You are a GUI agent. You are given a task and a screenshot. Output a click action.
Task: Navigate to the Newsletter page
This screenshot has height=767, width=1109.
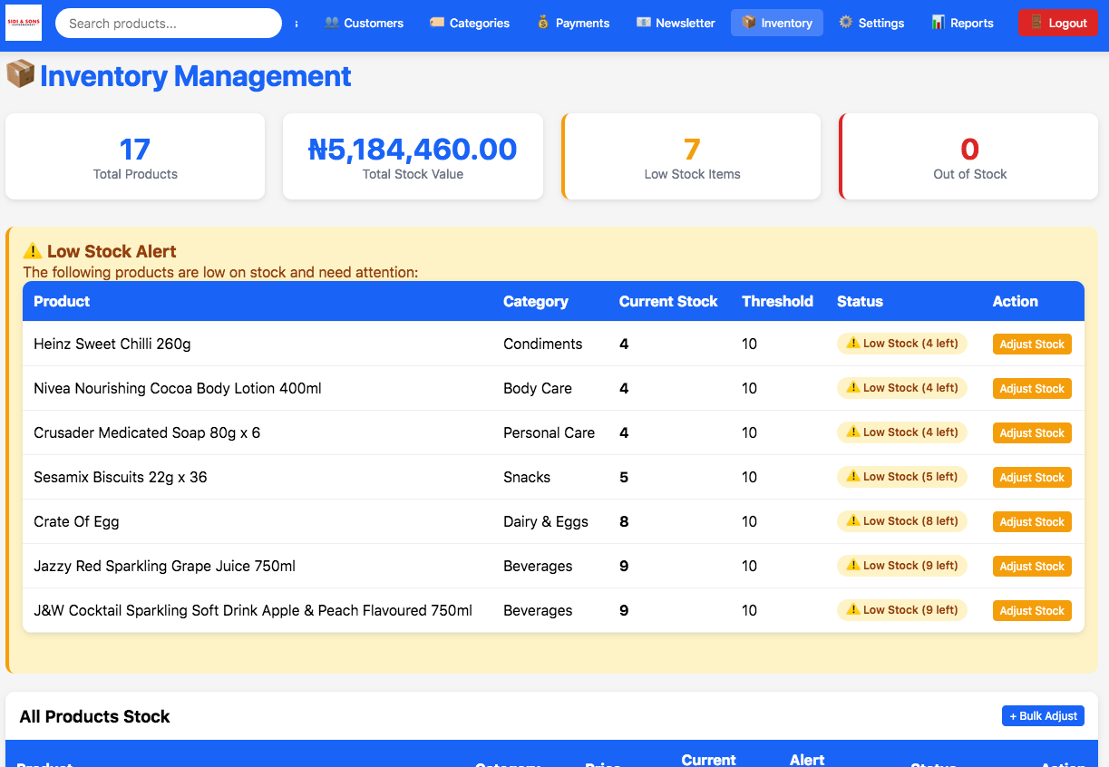676,23
